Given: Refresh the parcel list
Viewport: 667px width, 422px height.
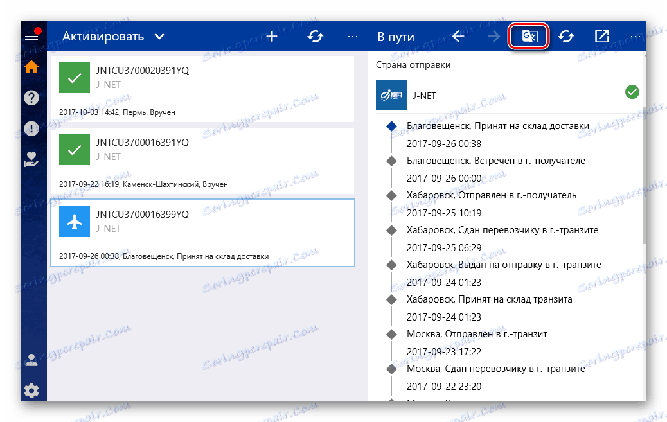Looking at the screenshot, I should click(315, 37).
